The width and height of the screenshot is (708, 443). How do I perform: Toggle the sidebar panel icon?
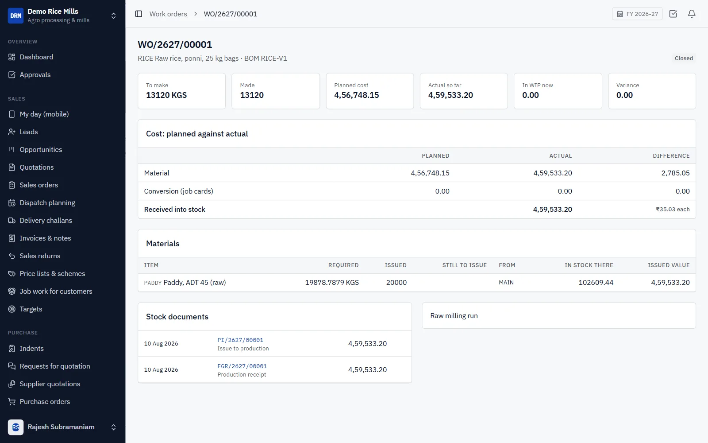click(x=139, y=14)
